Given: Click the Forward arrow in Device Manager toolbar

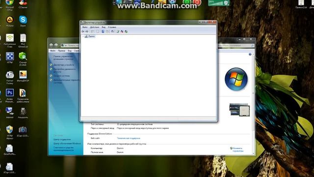Looking at the screenshot, I should [x=87, y=31].
